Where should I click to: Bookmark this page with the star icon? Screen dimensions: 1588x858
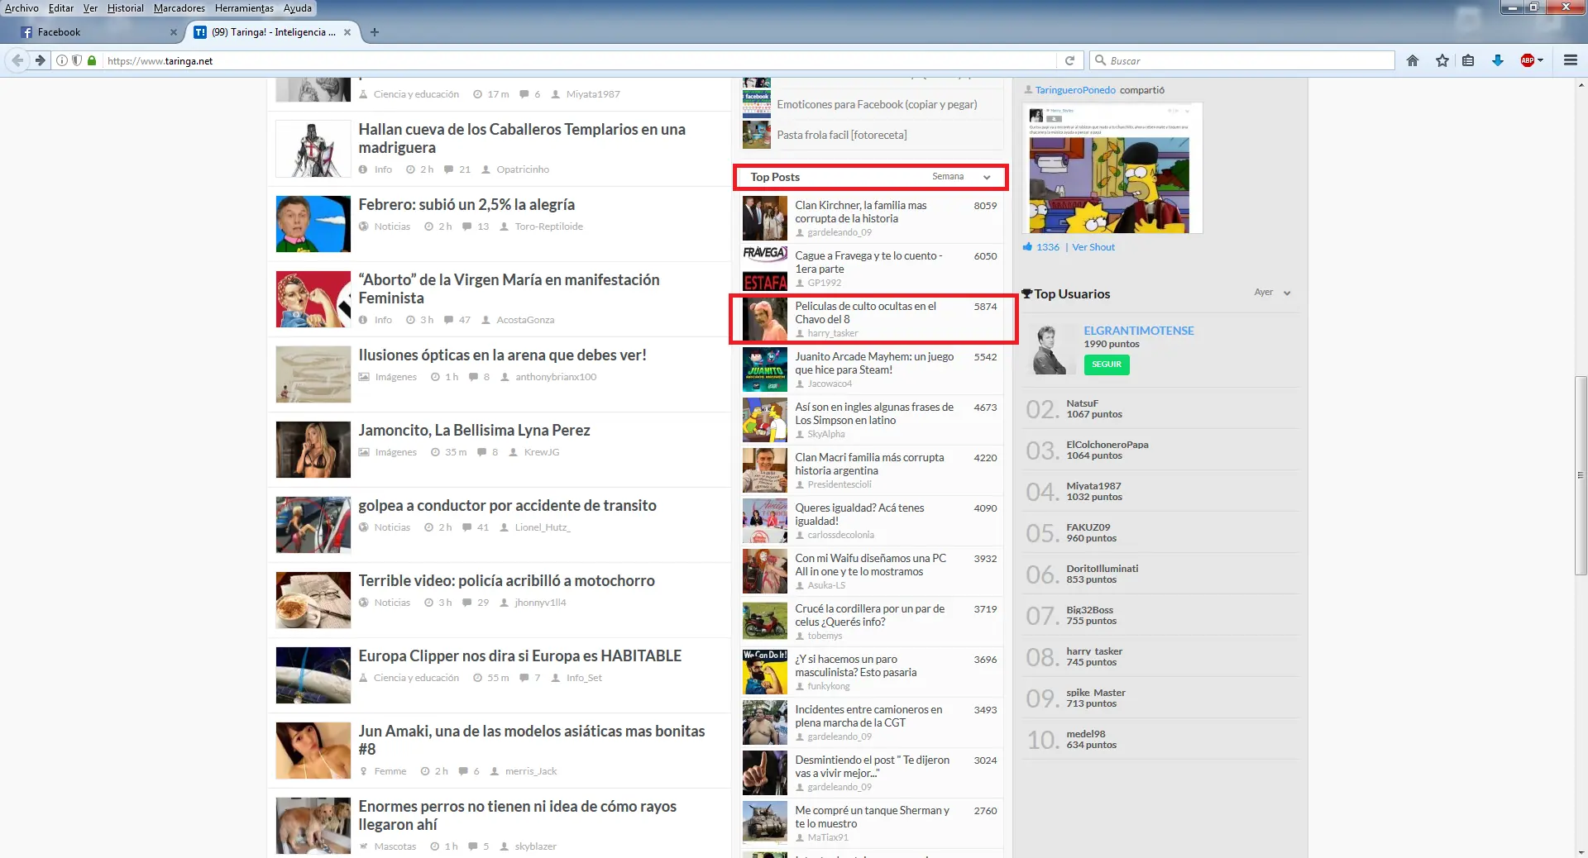coord(1442,60)
